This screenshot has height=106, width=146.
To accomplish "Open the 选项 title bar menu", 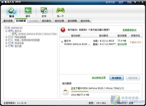I will pyautogui.click(x=121, y=2).
